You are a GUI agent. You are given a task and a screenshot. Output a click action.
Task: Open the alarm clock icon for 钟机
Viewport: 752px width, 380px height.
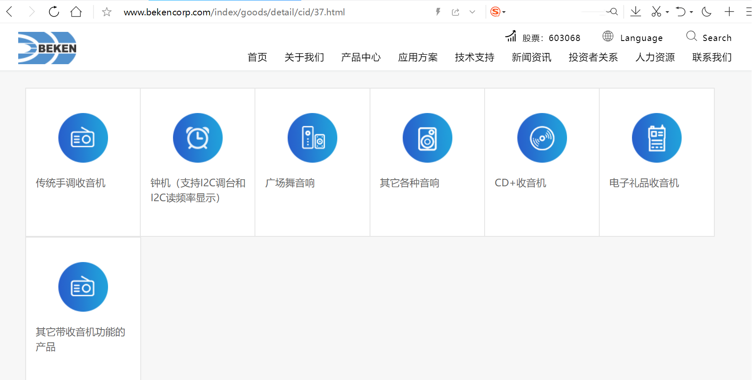197,138
